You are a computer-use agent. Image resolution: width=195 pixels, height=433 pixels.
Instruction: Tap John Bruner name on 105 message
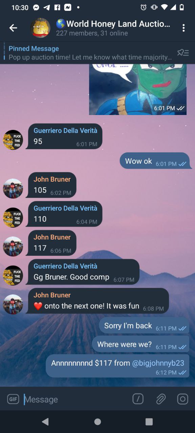pos(52,179)
